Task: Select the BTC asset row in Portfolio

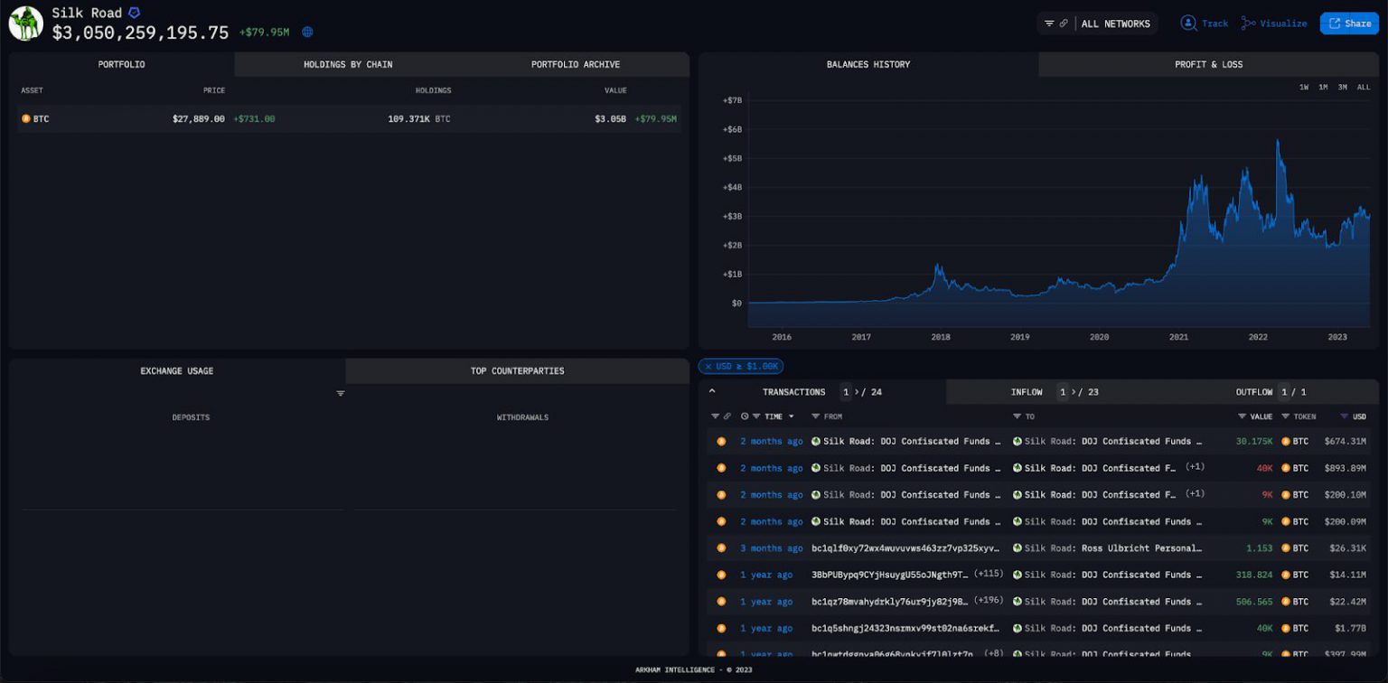Action: click(x=349, y=119)
